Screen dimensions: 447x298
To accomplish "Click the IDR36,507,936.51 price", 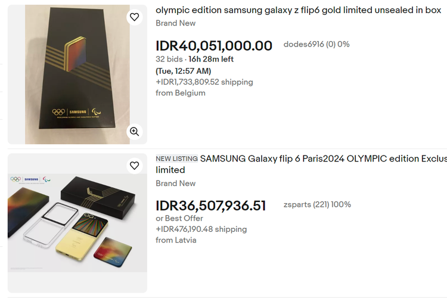I will pos(211,206).
